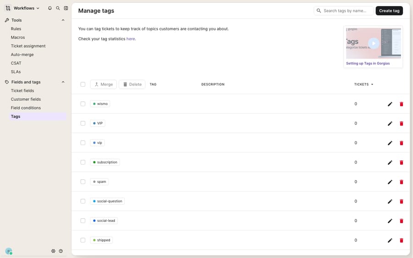Click the user avatar icon
Viewport: 413px width, 258px height.
tap(9, 251)
